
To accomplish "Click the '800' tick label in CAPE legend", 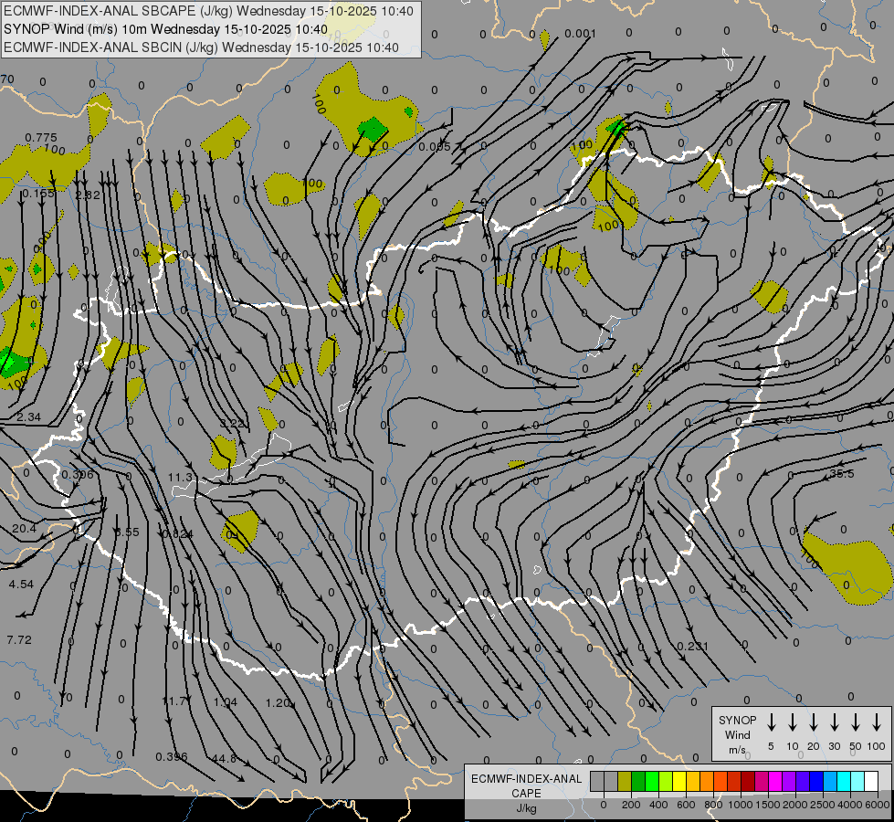I will [713, 805].
